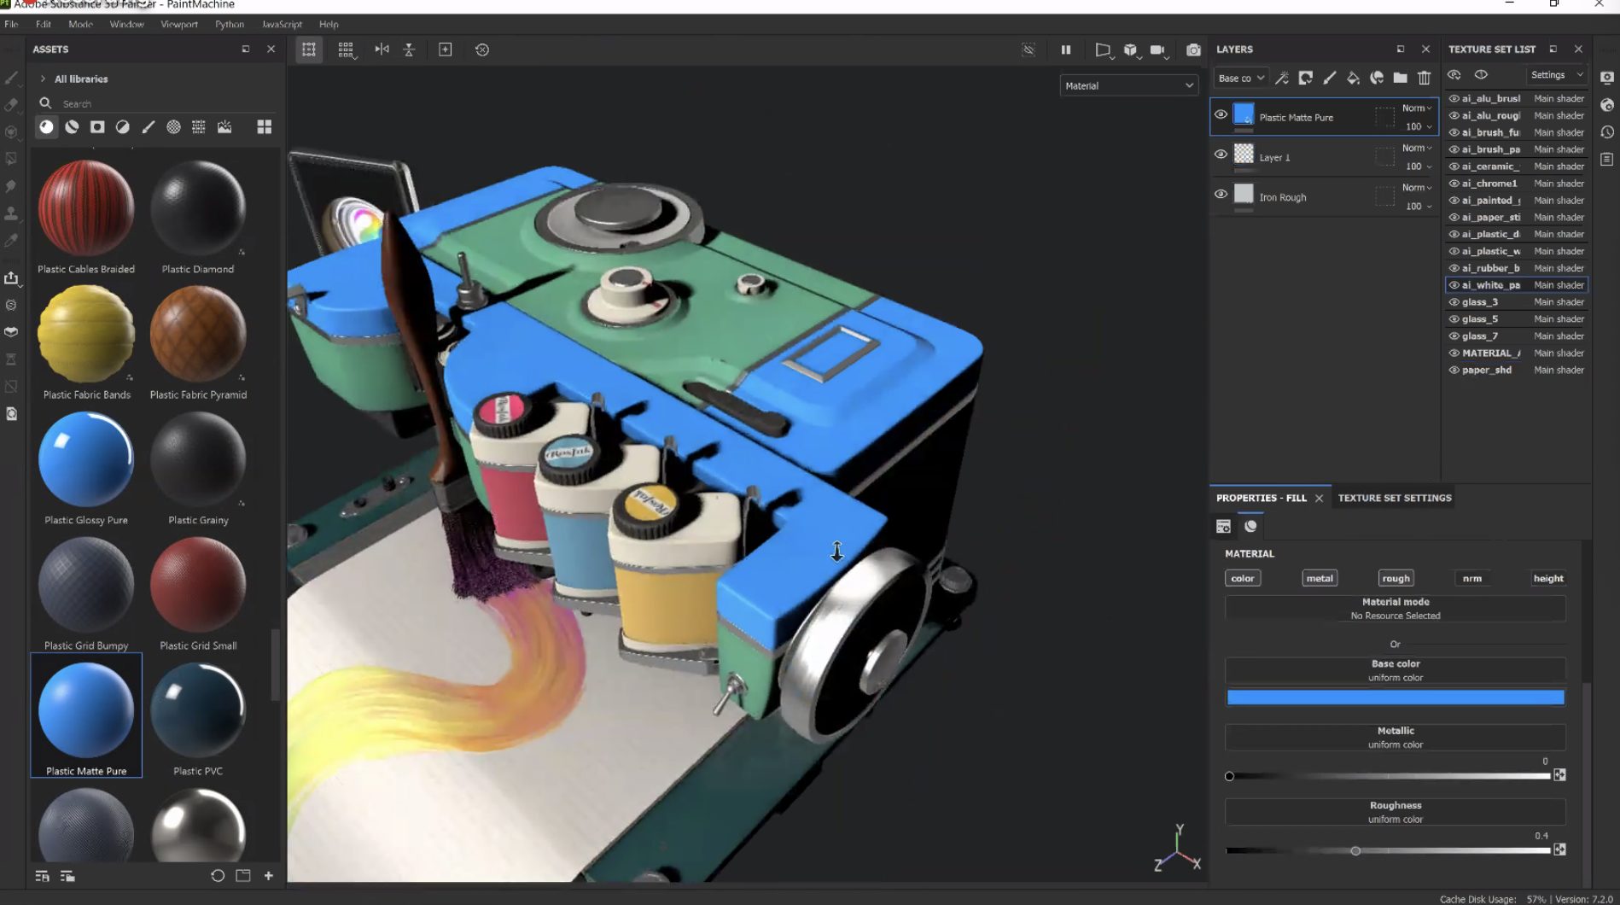
Task: Click the blue Base color swatch
Action: pos(1395,698)
